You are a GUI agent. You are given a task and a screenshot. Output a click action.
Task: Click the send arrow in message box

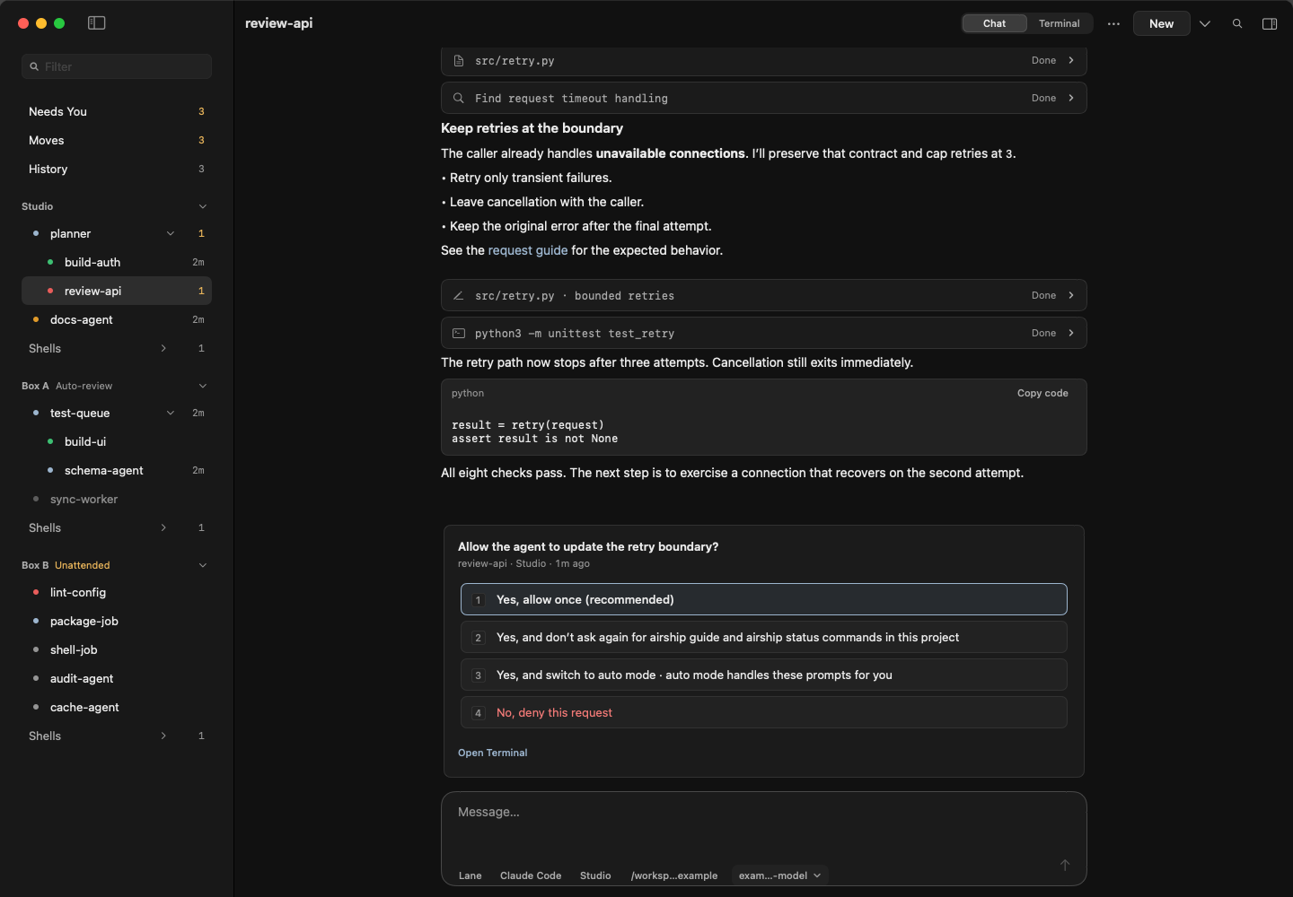(x=1065, y=865)
